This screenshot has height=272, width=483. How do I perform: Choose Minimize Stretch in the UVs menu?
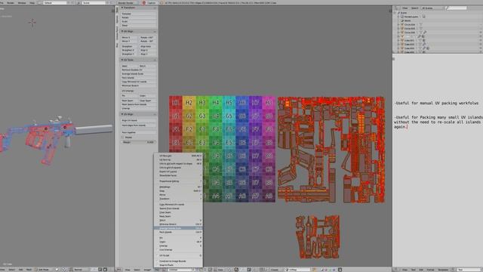click(178, 224)
